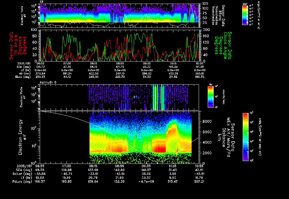Click the PdLon (deg) row label

[x=22, y=182]
